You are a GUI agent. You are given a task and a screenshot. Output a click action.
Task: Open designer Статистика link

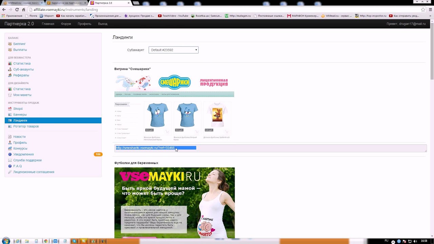coord(22,89)
